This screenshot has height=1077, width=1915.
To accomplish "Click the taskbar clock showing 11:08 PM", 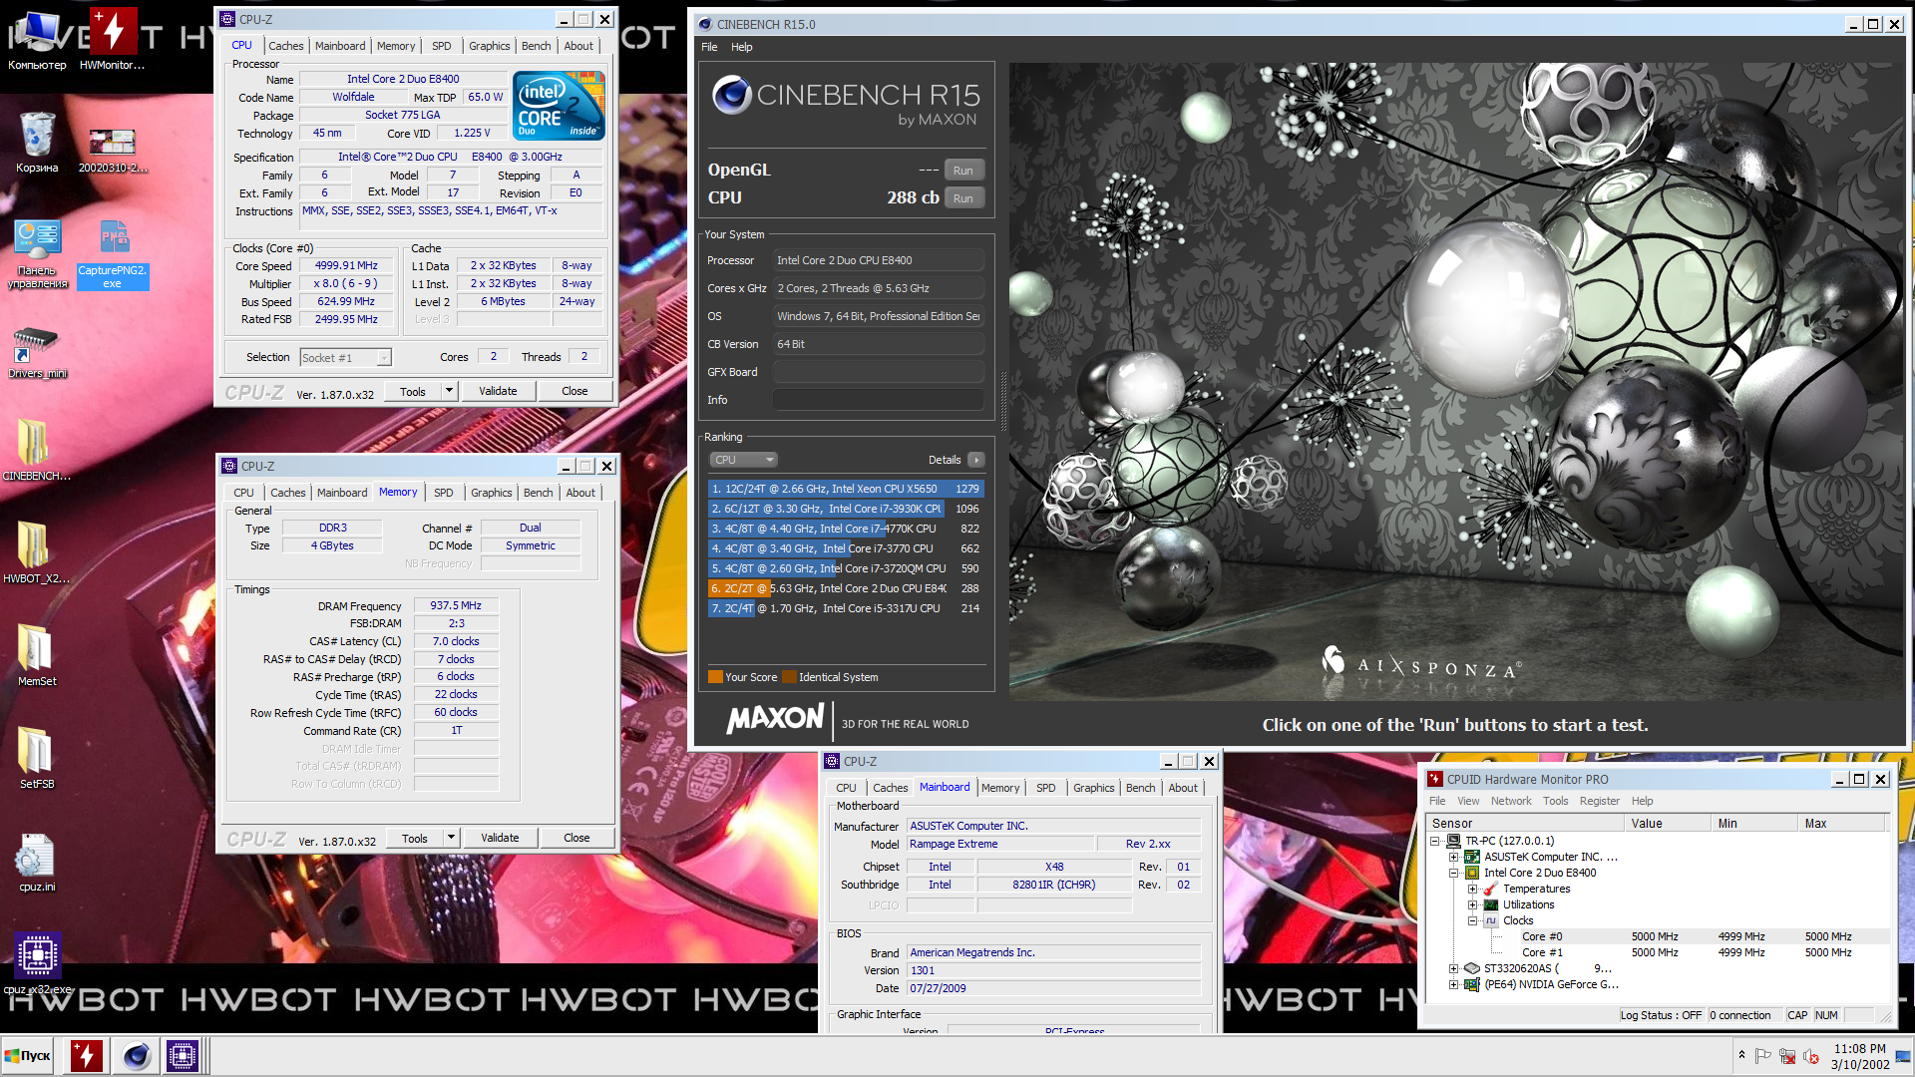I will [x=1859, y=1056].
